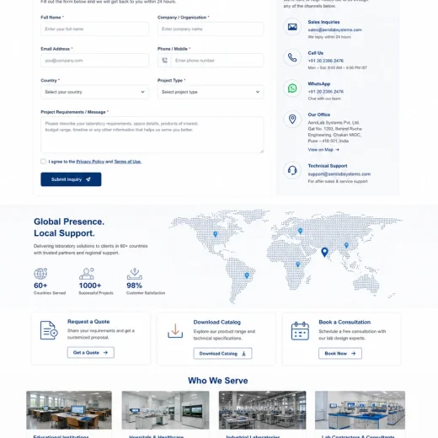Screen dimensions: 438x438
Task: Click the Sales Inquiries envelope icon
Action: point(292,27)
